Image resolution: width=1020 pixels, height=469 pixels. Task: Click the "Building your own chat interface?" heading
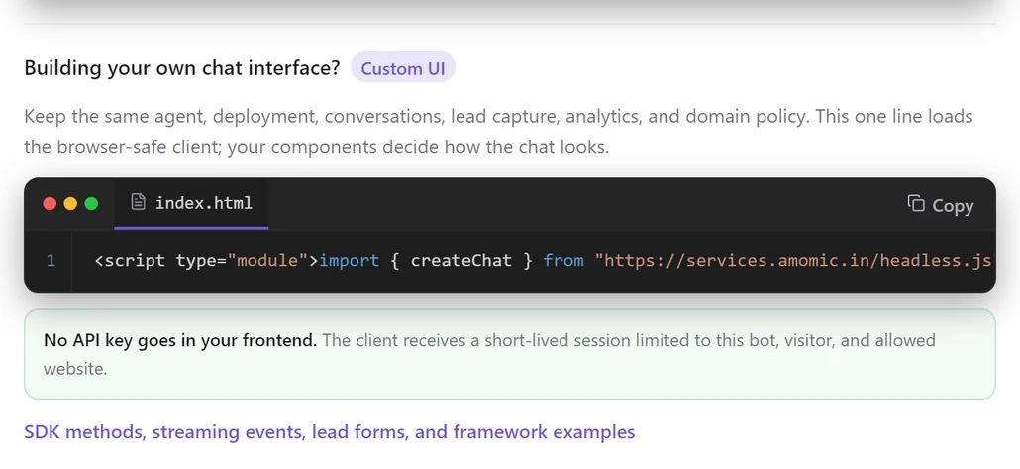coord(182,68)
